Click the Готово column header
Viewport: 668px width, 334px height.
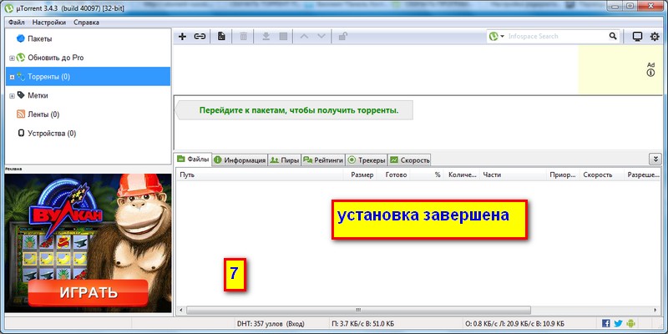coord(393,175)
